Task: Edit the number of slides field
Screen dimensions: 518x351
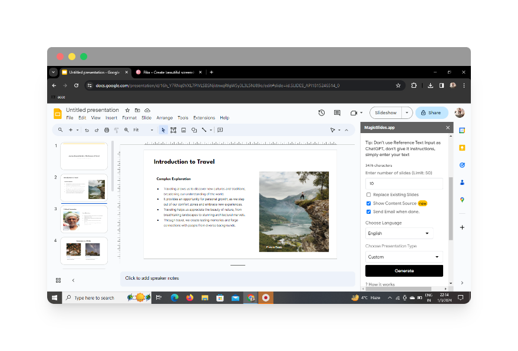Action: (x=404, y=184)
